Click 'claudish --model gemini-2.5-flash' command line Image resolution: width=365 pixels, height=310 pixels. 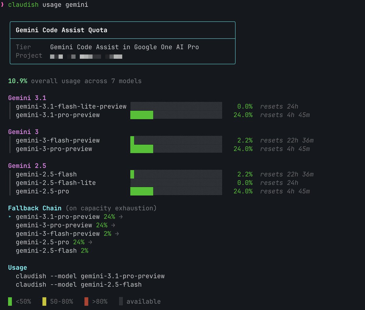79,285
